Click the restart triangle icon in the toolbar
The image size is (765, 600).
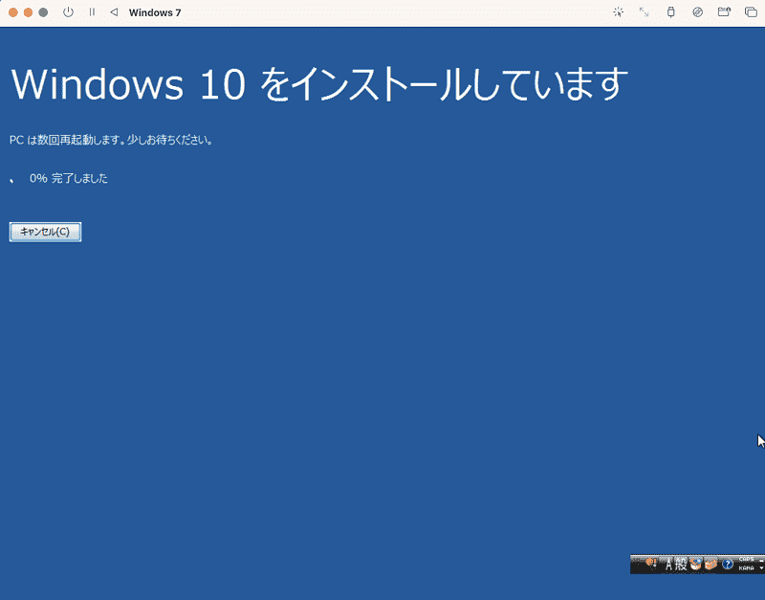(114, 12)
